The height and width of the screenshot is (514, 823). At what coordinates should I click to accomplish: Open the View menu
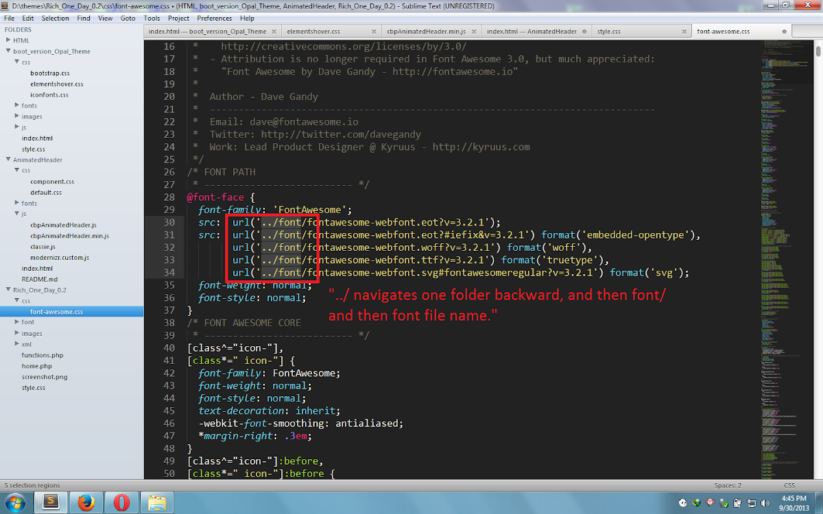[106, 19]
